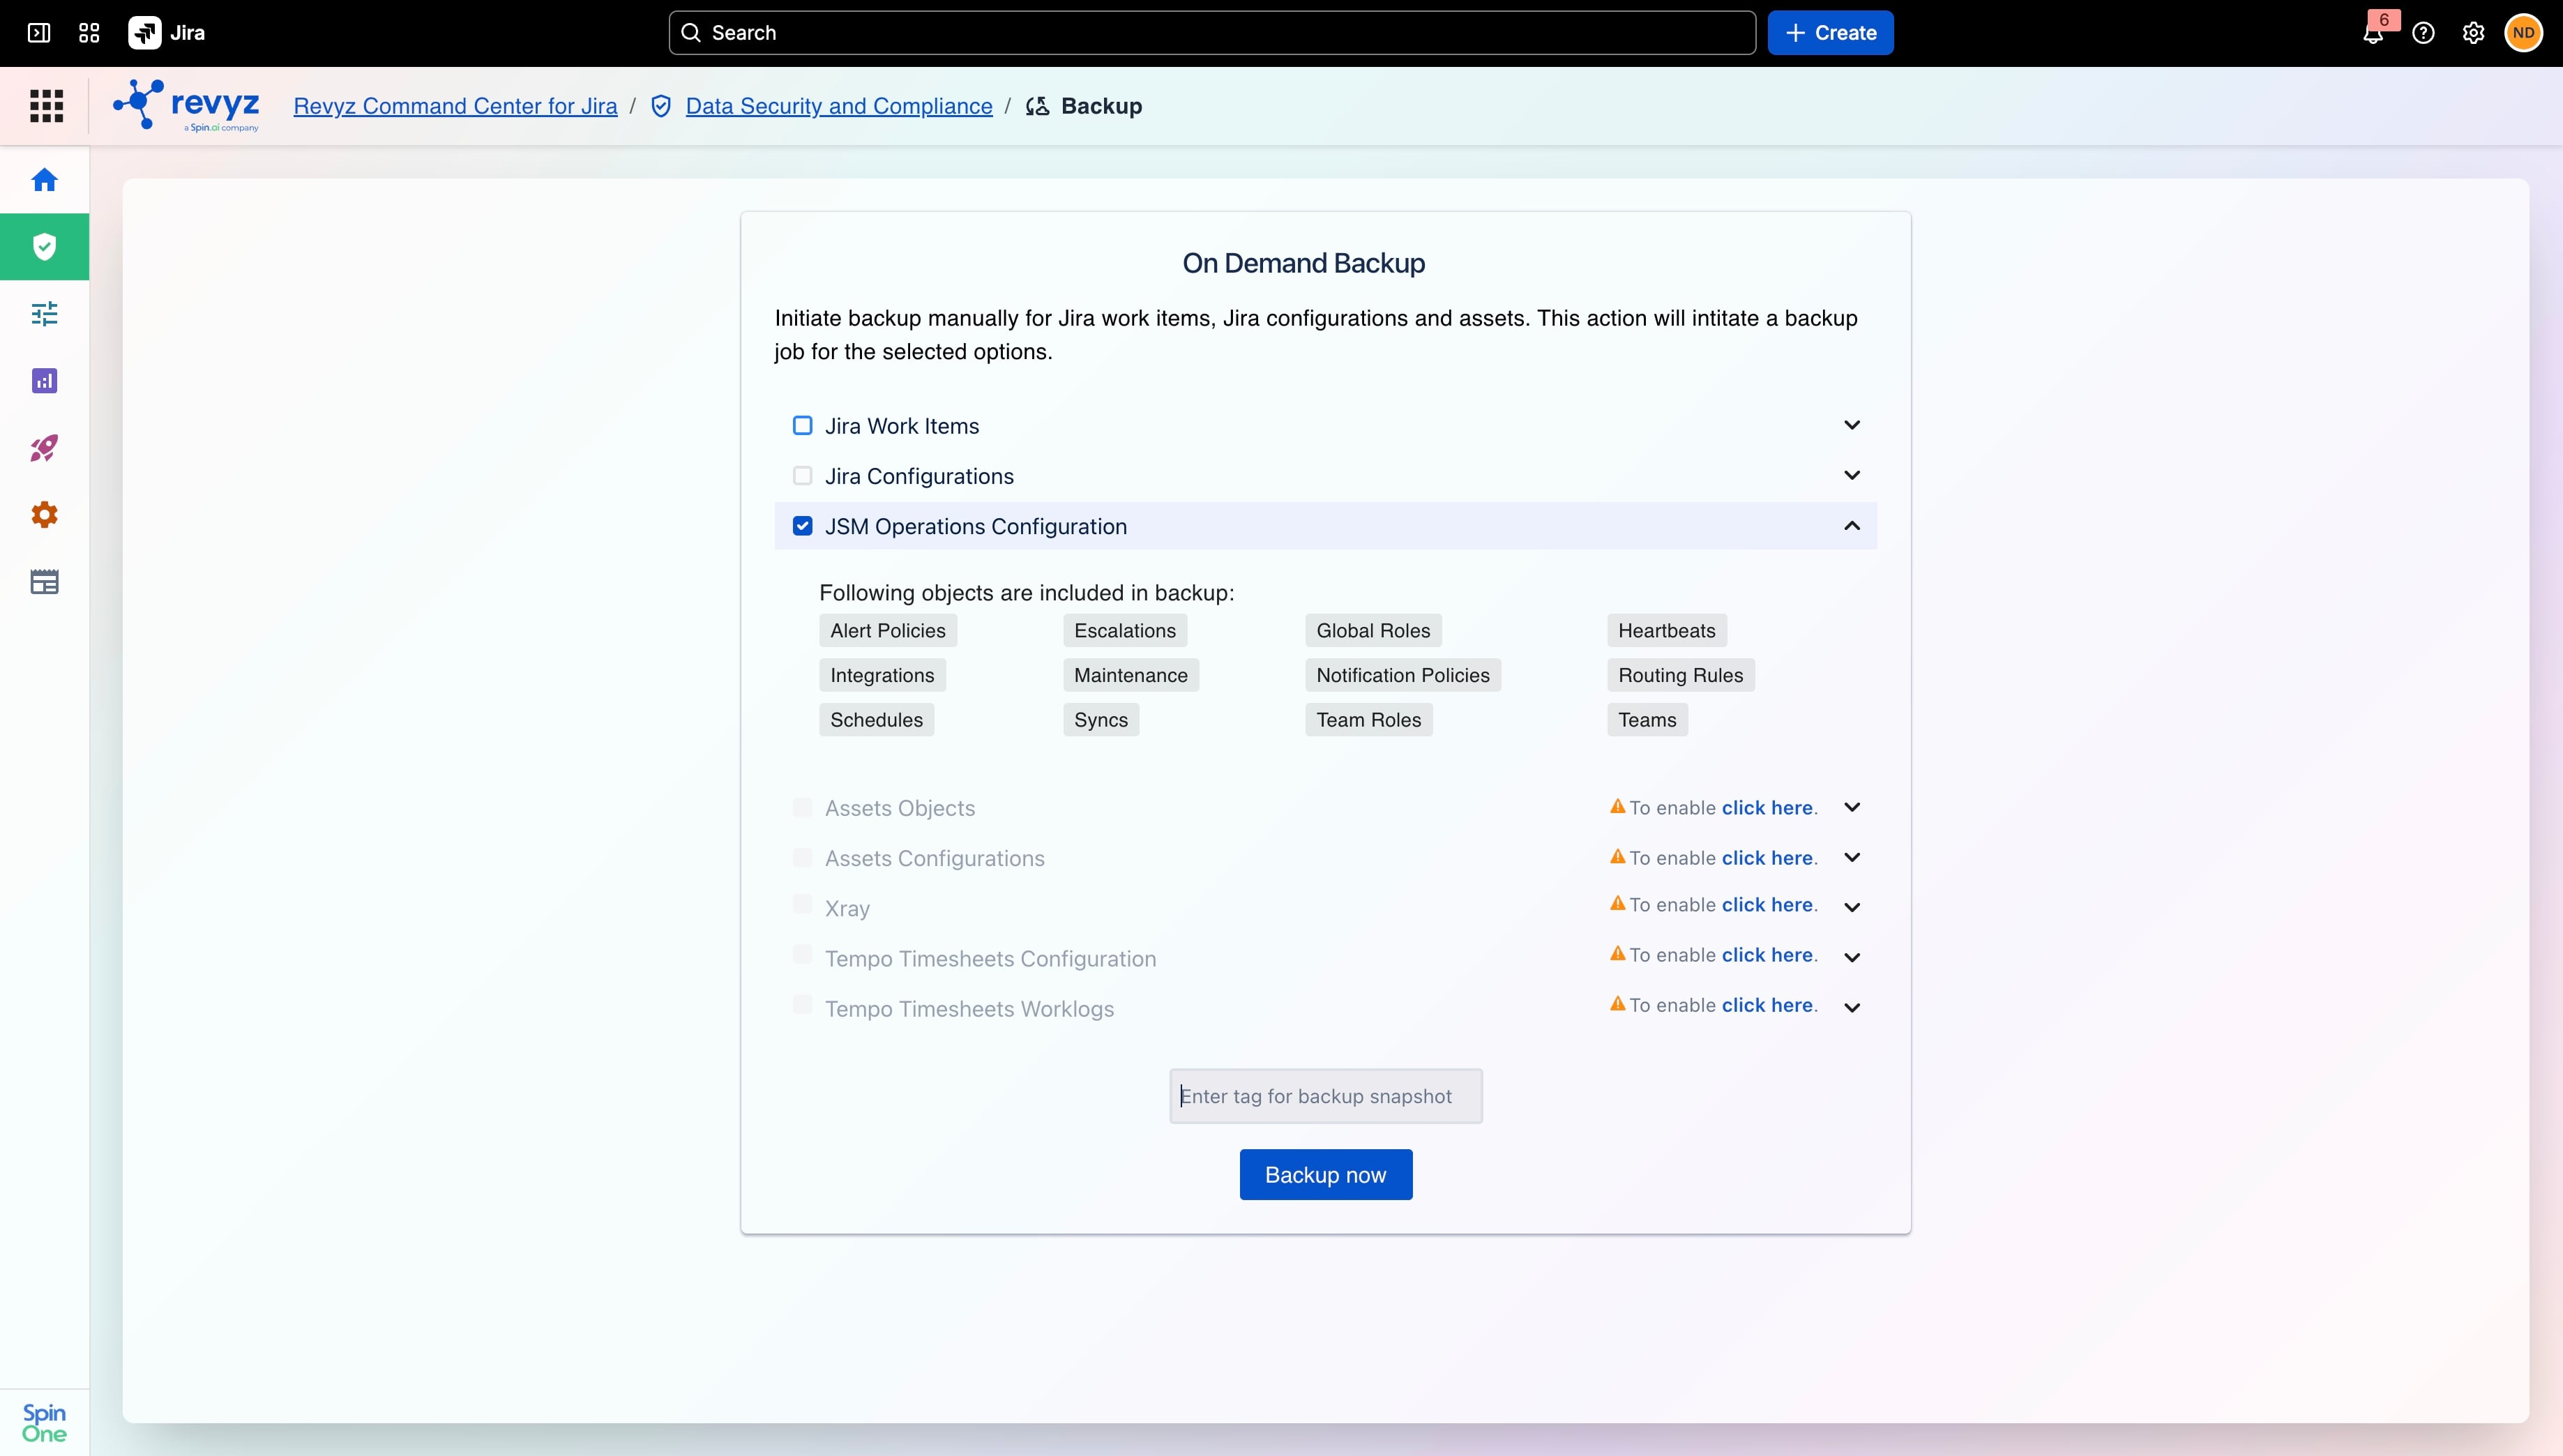This screenshot has height=1456, width=2563.
Task: Click the Routing Rules tag
Action: (x=1681, y=675)
